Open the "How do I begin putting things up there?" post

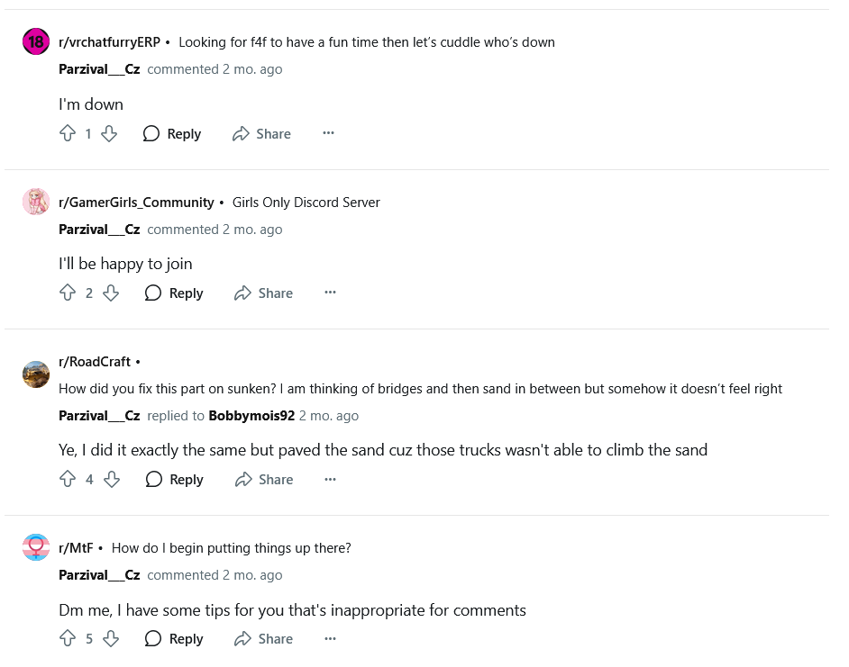231,548
